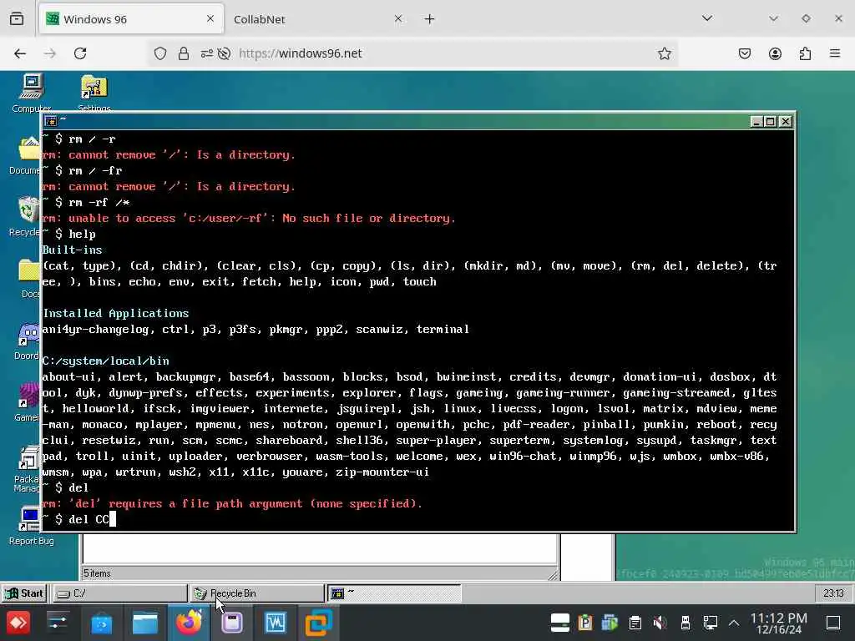Expand the hidden tray icons arrow

[734, 623]
